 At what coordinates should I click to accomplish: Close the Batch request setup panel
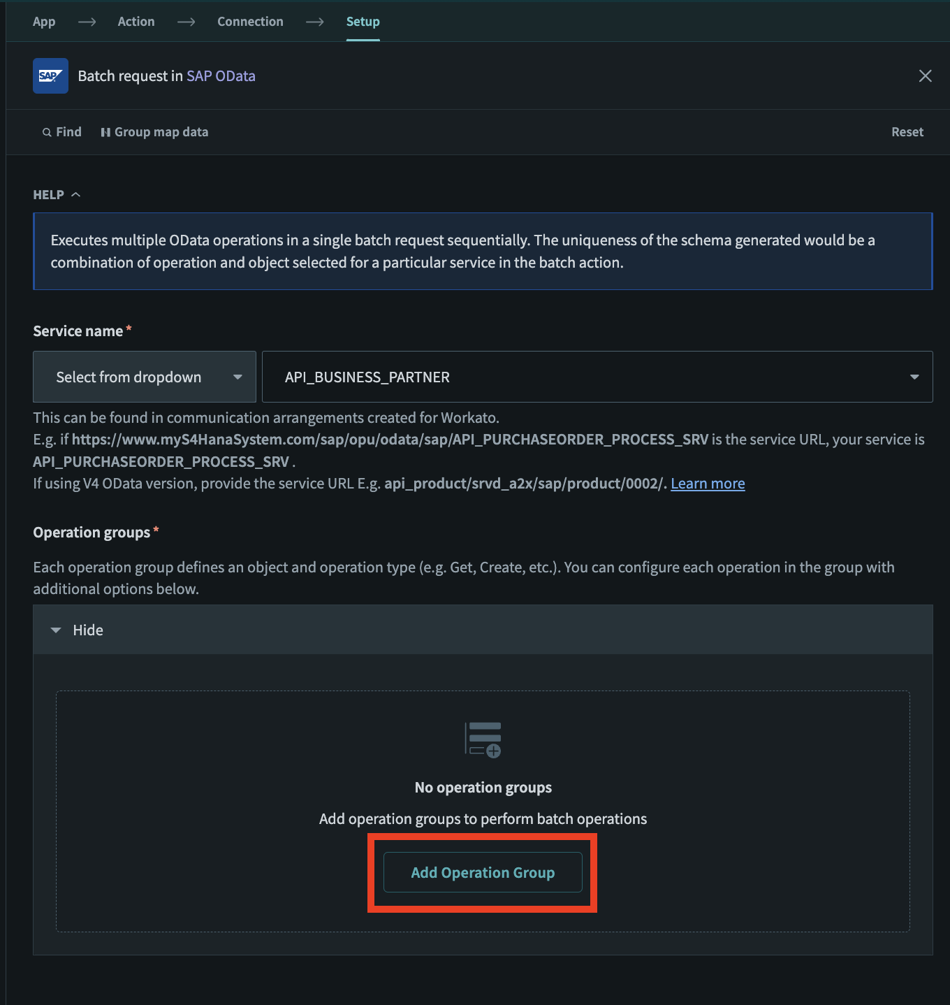pos(925,76)
